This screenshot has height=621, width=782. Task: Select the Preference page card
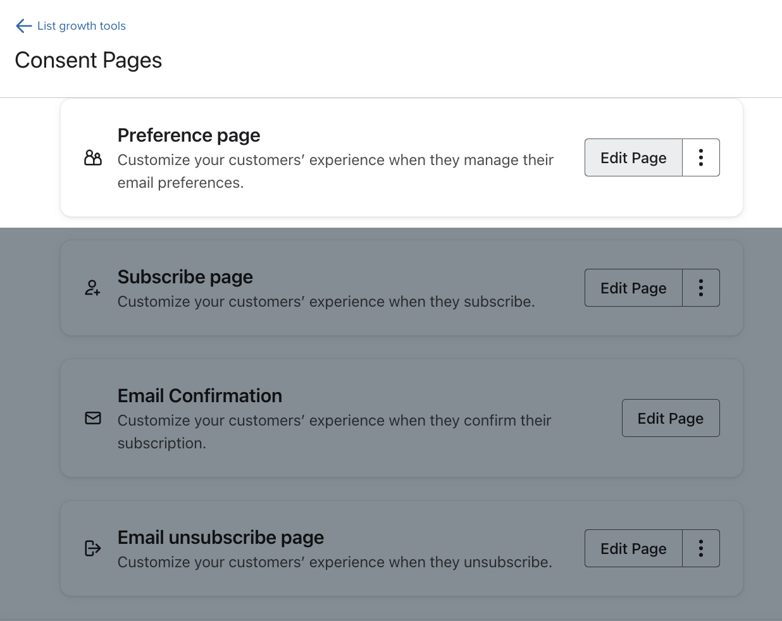click(348, 158)
